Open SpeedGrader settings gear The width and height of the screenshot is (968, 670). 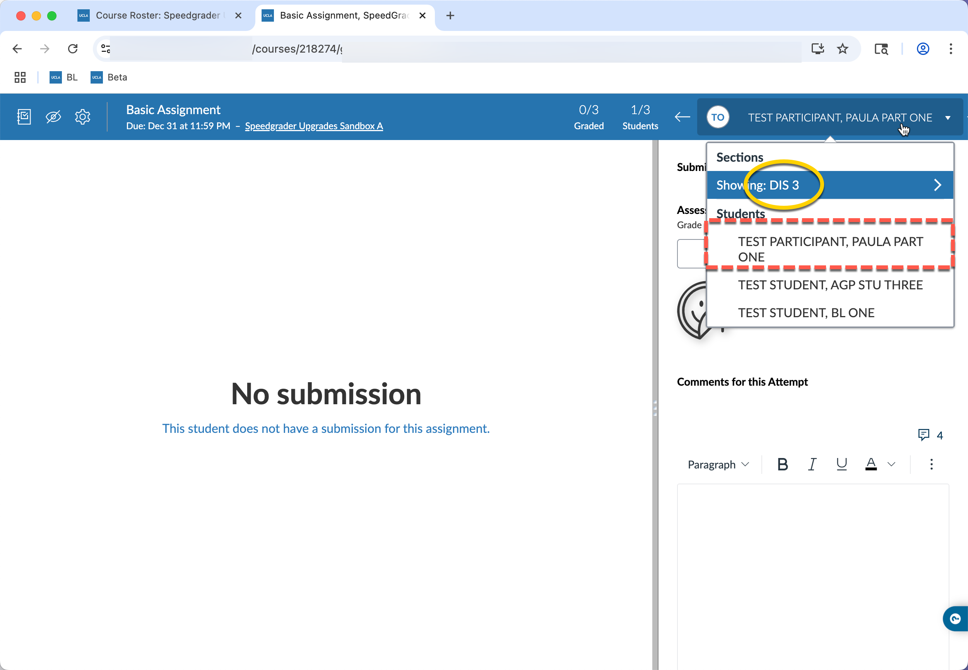coord(82,117)
